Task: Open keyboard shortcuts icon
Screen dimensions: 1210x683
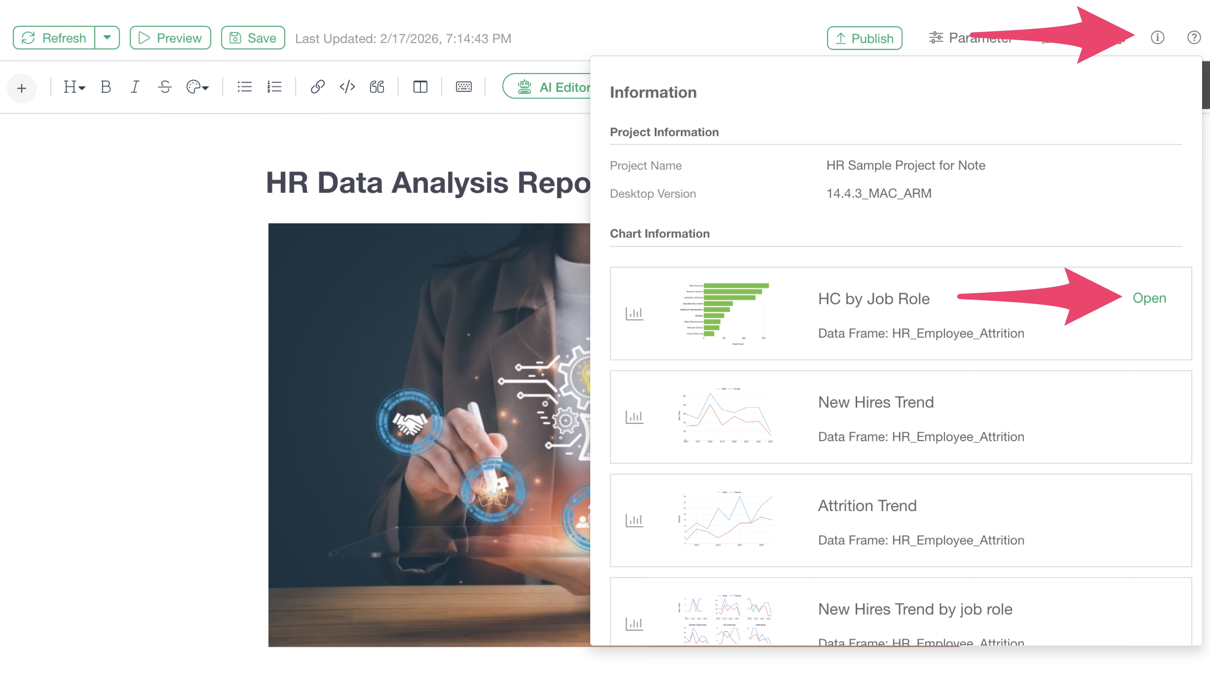Action: coord(464,87)
